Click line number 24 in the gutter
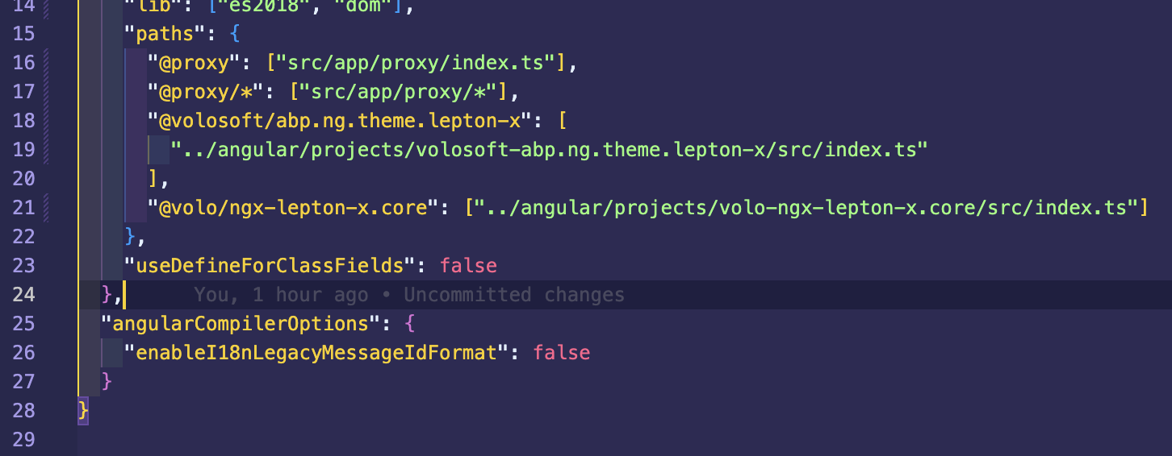 24,295
